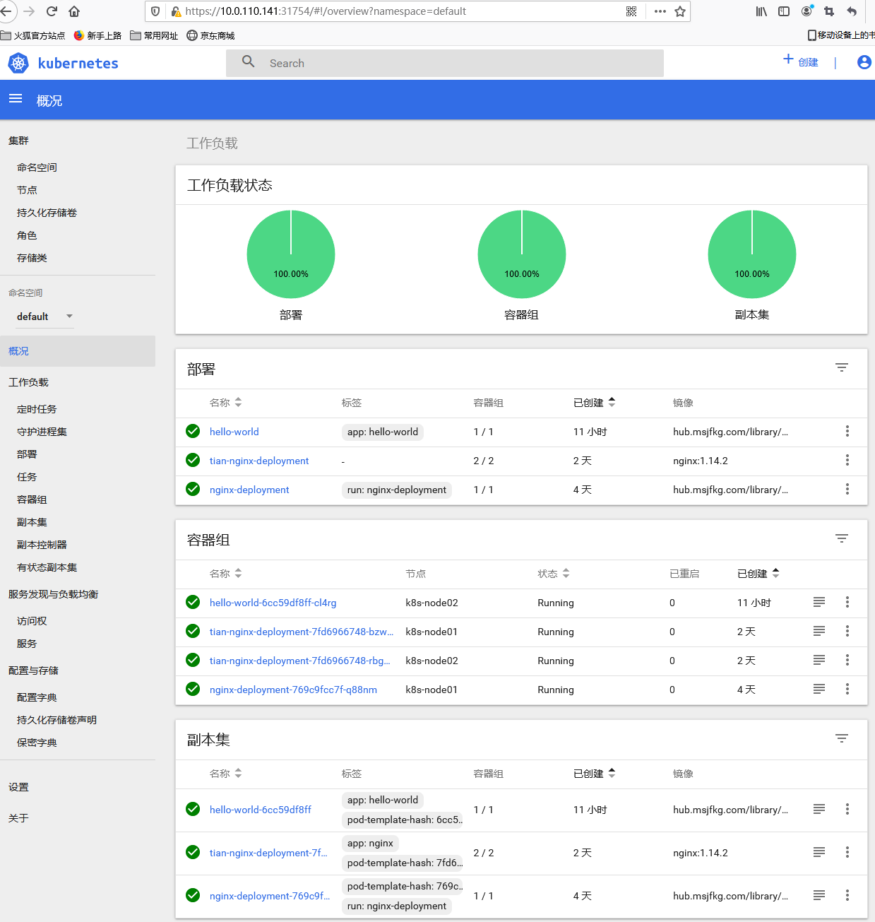Sort 容器组 table by 已创建

[x=758, y=574]
